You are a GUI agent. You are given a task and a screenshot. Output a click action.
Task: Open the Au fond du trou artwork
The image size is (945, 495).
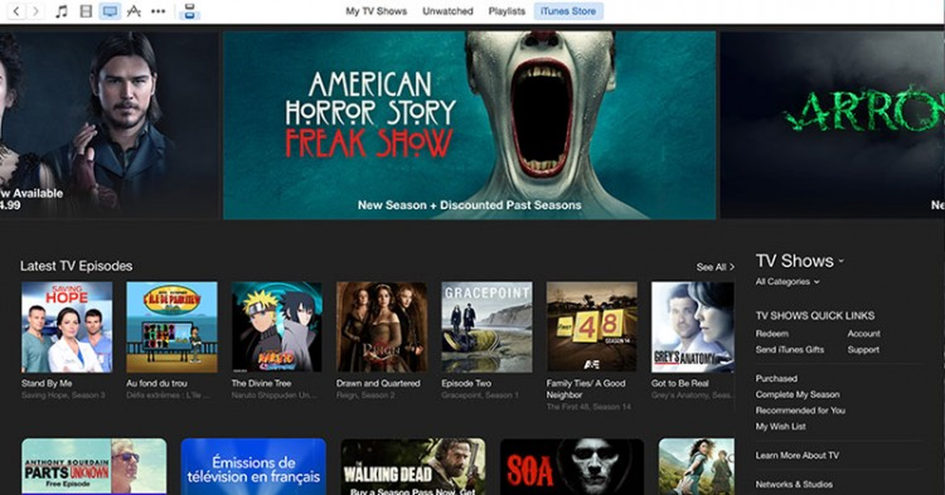tap(172, 327)
